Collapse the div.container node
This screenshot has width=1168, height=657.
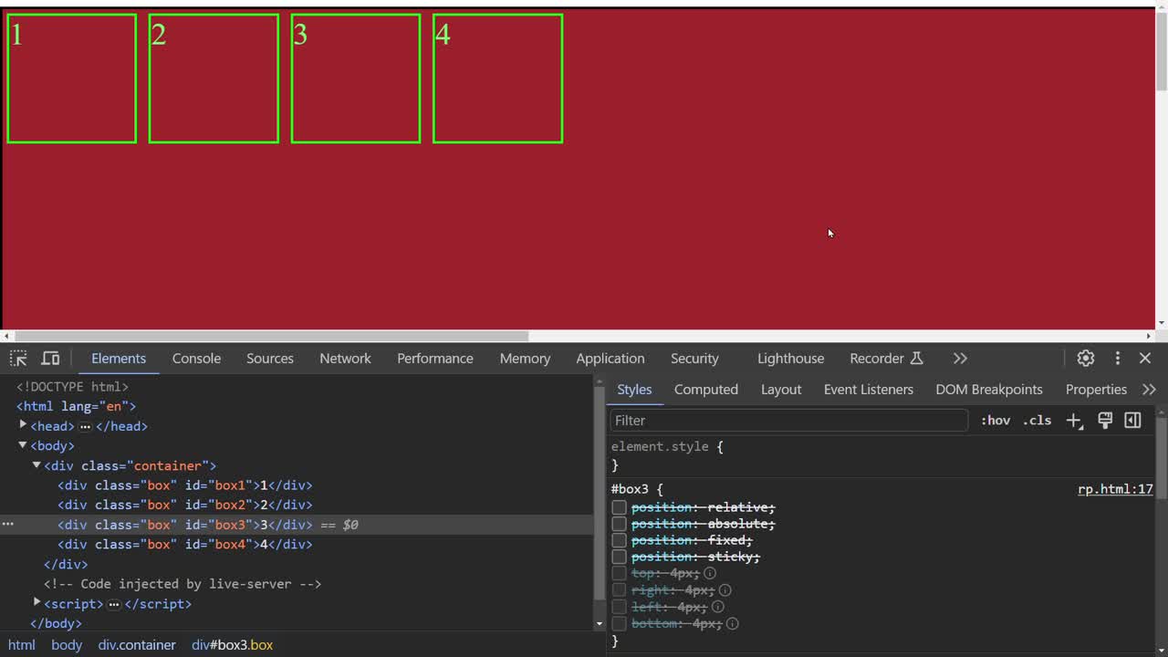coord(36,465)
